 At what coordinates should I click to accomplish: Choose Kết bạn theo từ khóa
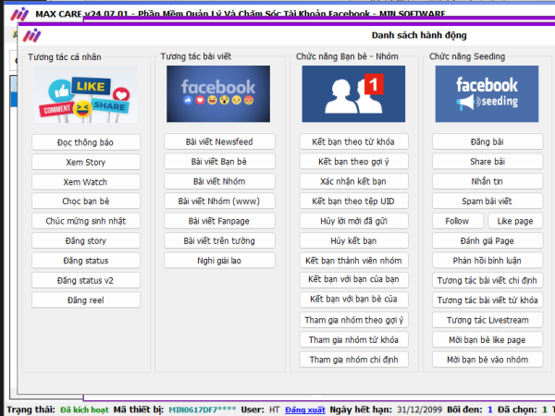click(353, 141)
